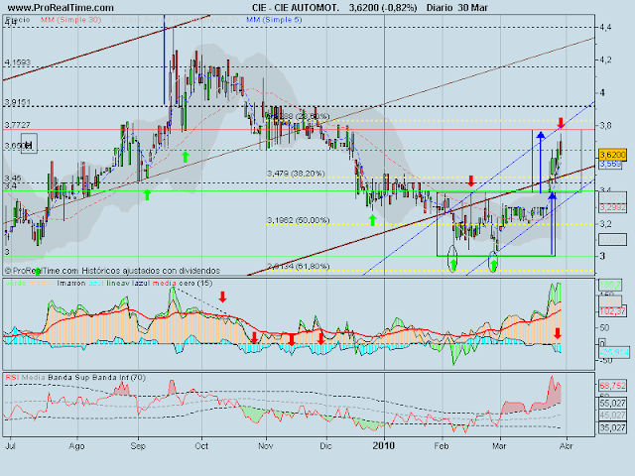Click the 4,2 tick on right price axis
This screenshot has width=635, height=476.
coord(606,59)
